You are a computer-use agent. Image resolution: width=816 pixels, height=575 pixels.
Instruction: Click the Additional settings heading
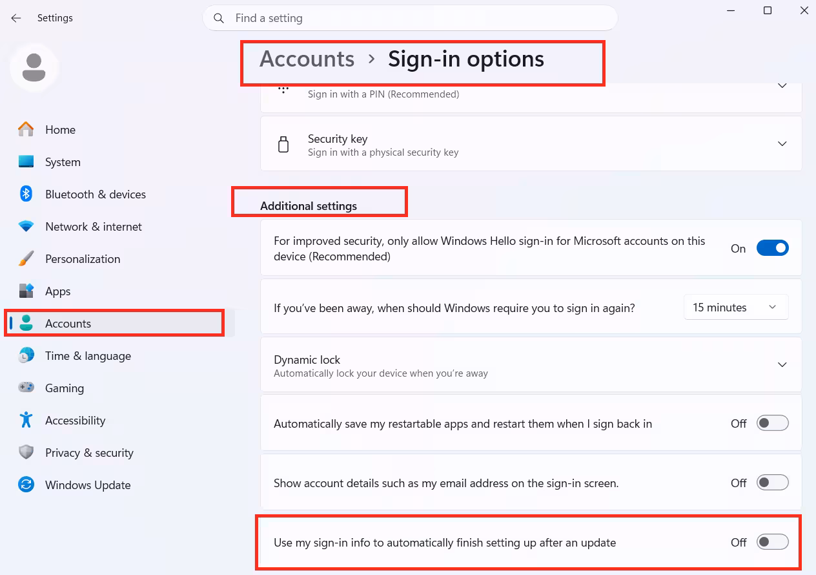coord(309,205)
